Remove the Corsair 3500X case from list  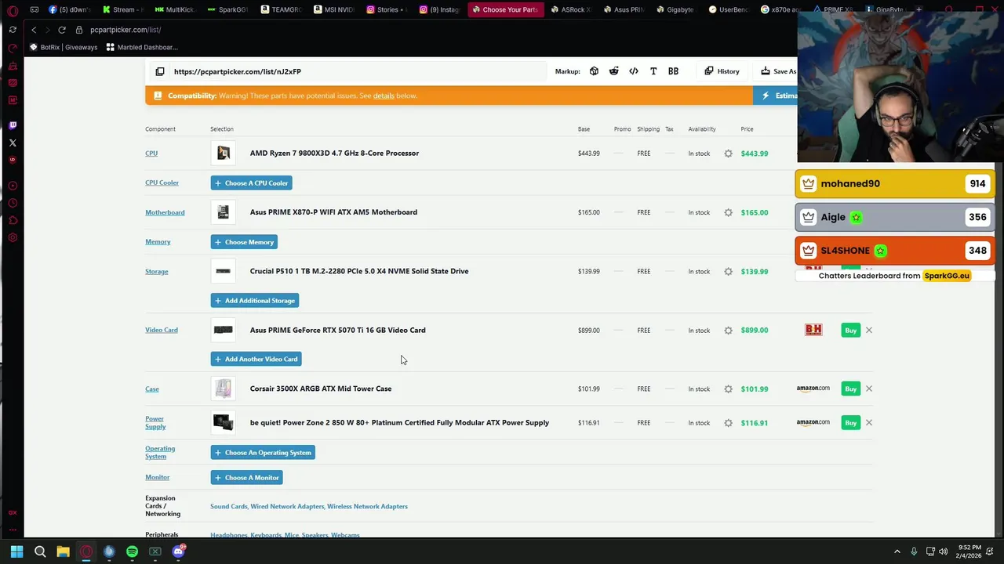(x=869, y=389)
